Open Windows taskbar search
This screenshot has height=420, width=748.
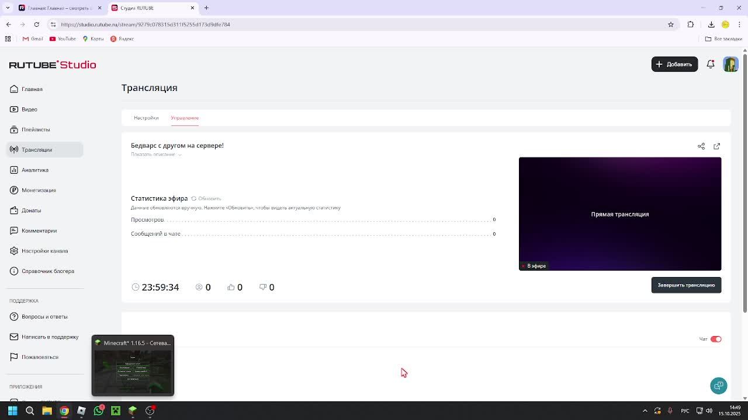click(30, 411)
